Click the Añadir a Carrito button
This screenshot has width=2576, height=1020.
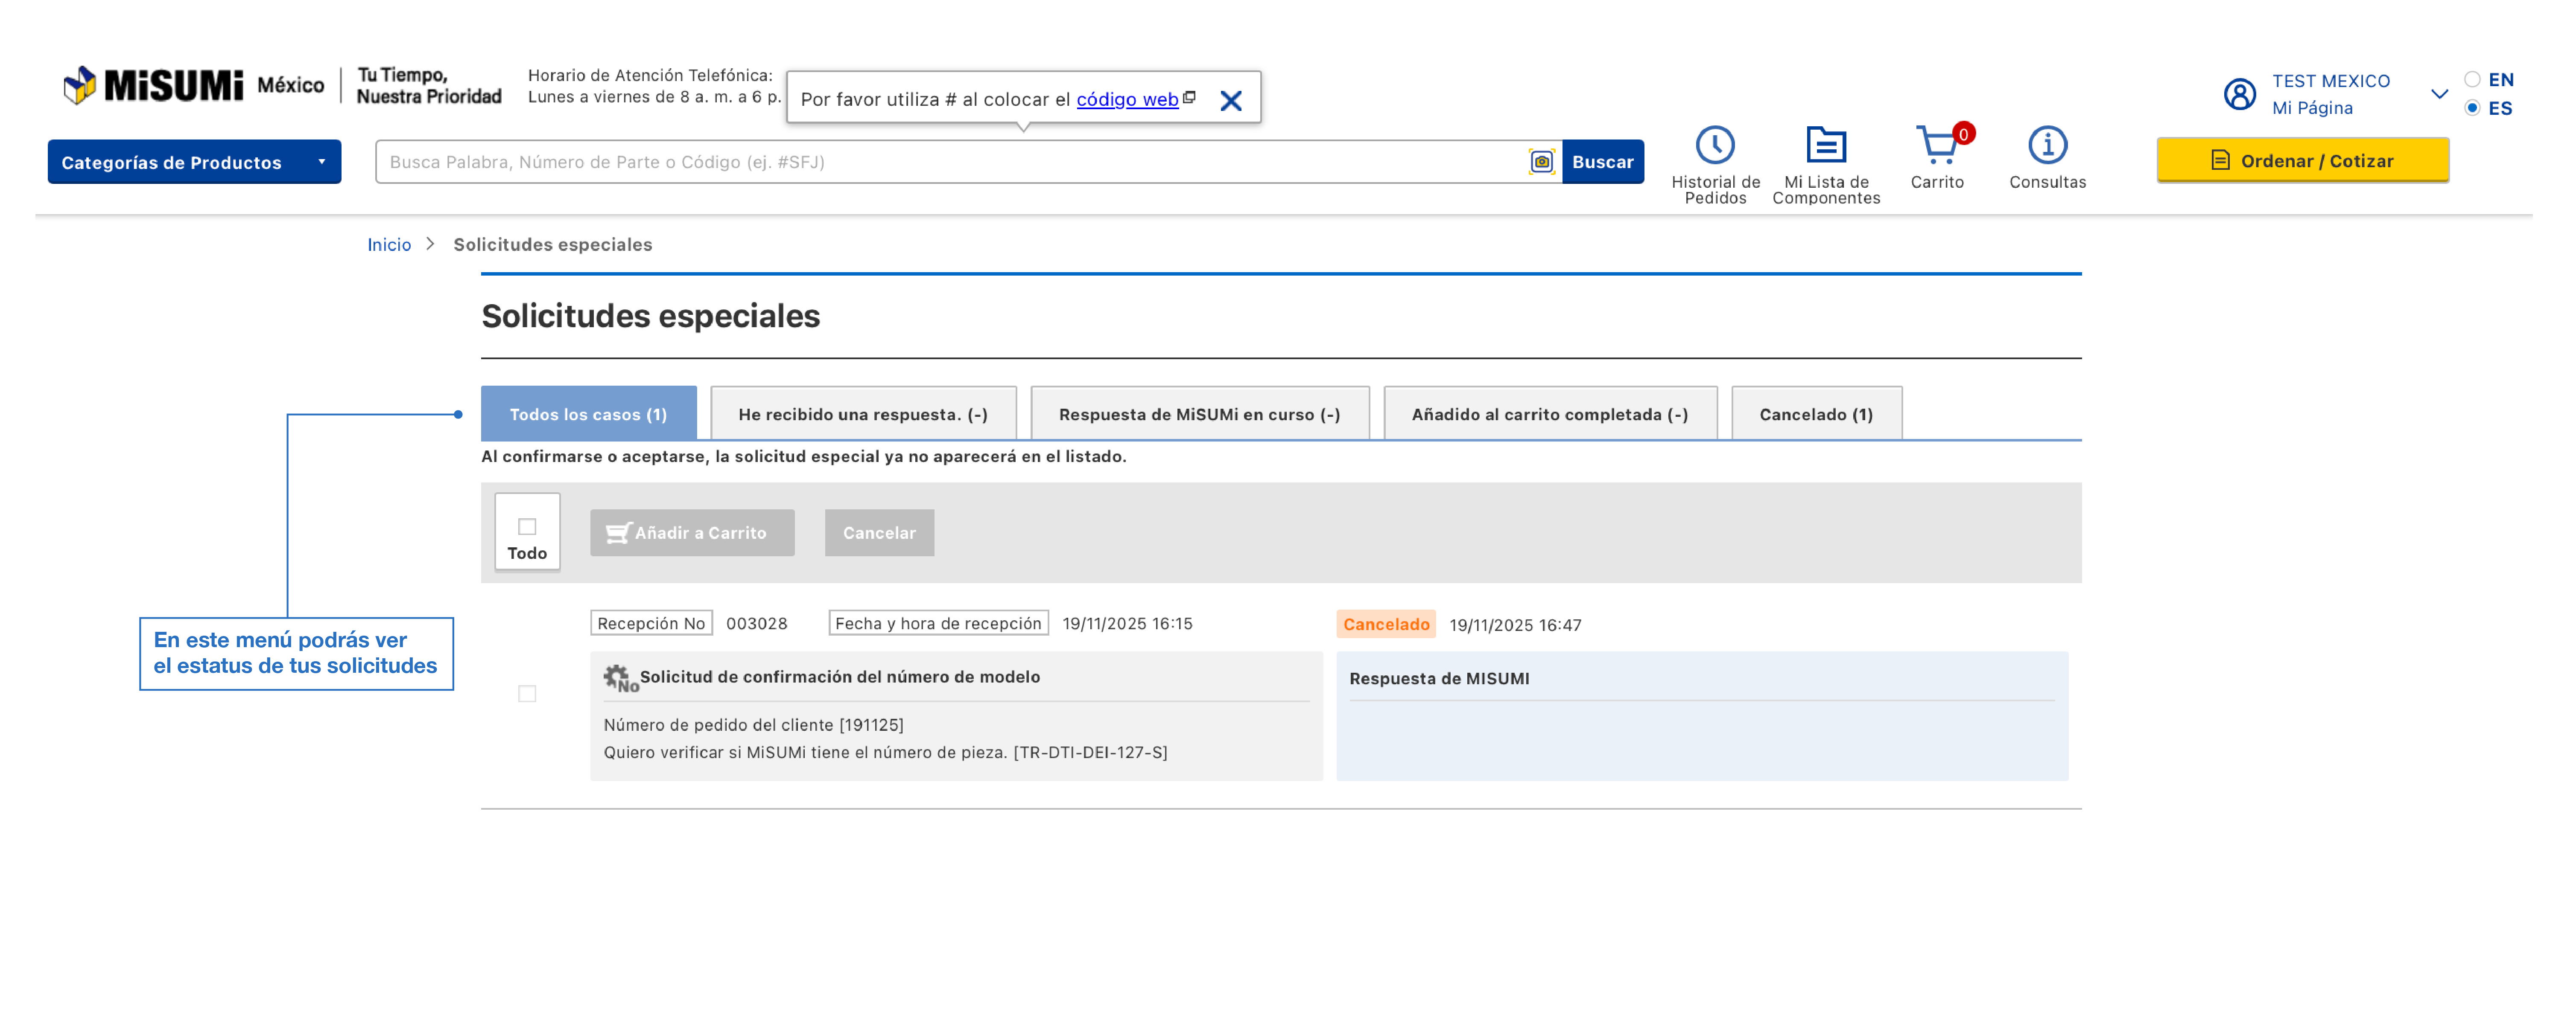[x=692, y=532]
